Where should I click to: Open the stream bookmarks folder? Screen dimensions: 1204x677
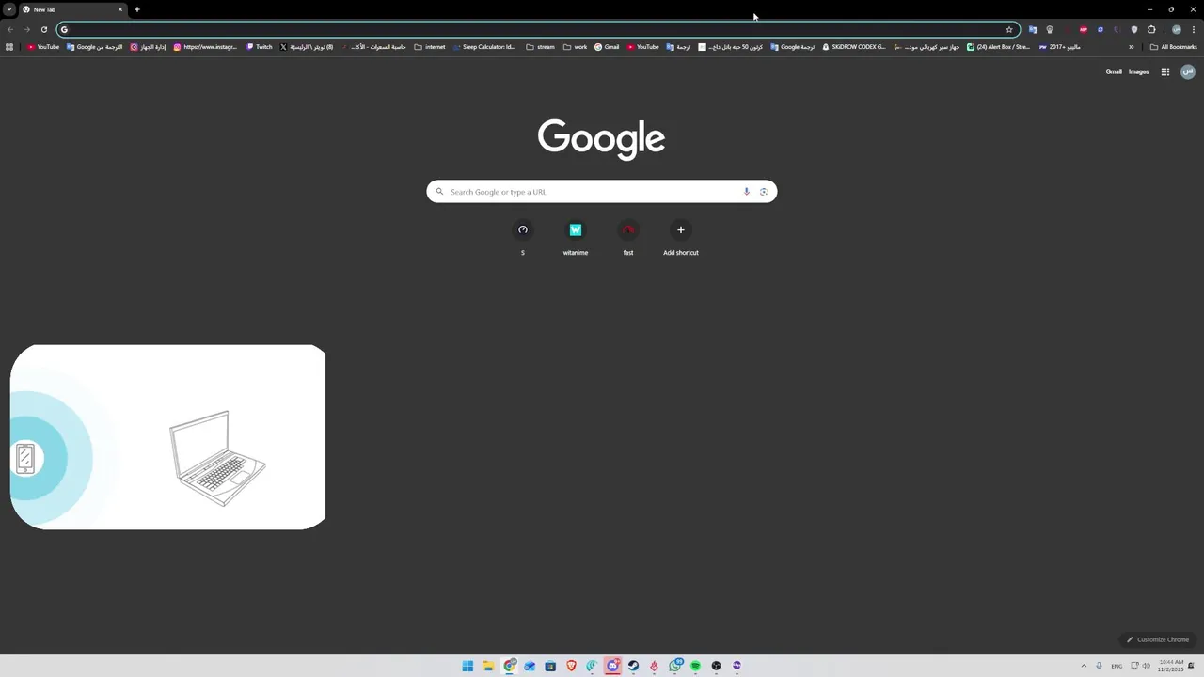point(540,46)
